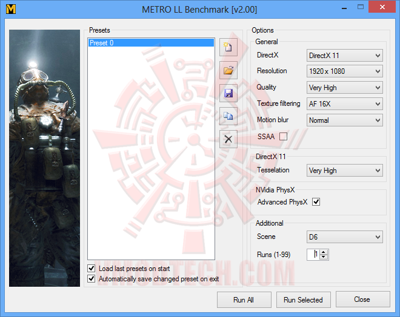The height and width of the screenshot is (317, 400).
Task: Create a new preset with the new-file icon
Action: tap(228, 47)
